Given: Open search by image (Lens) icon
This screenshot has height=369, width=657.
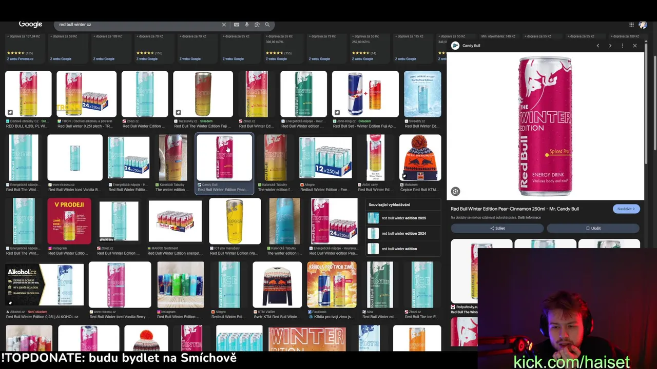Looking at the screenshot, I should click(x=257, y=25).
